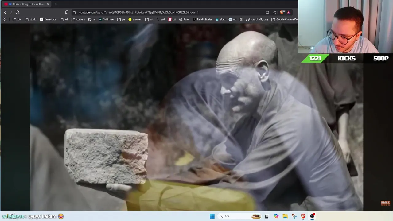Switch to Brave browser in the taskbar
Viewport: 393px width, 221px height.
click(x=303, y=216)
